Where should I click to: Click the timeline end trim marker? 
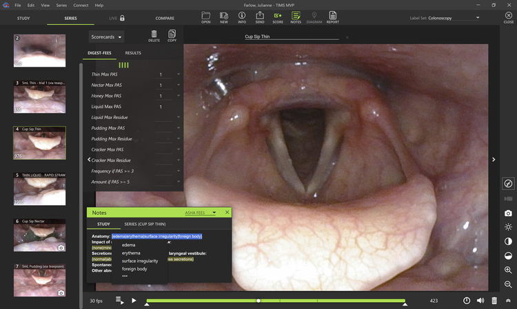pos(405,304)
